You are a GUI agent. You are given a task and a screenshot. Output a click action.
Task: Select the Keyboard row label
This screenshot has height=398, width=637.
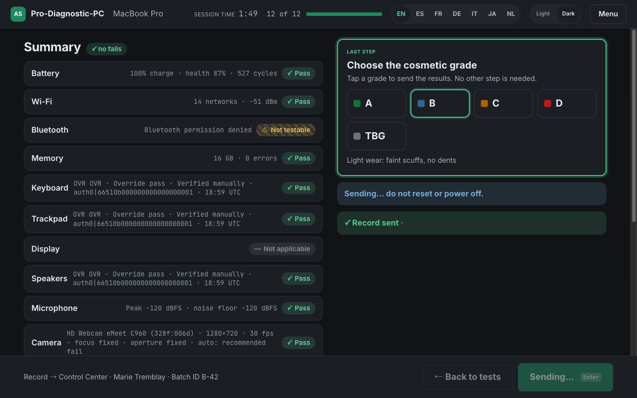(50, 188)
